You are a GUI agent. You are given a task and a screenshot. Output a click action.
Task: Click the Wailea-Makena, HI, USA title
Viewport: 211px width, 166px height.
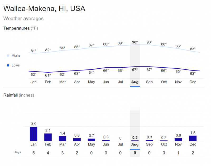click(44, 8)
